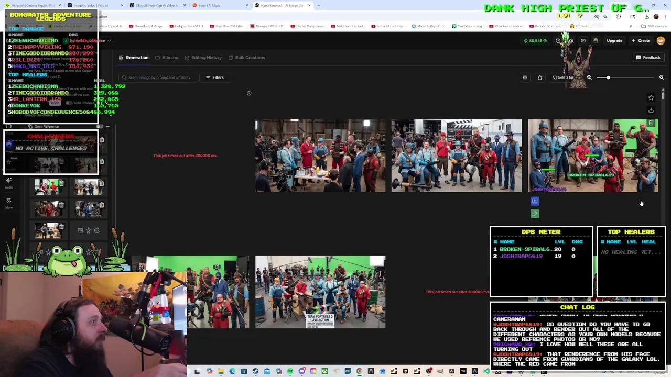Open the Filters dropdown
This screenshot has height=377, width=671.
[214, 77]
